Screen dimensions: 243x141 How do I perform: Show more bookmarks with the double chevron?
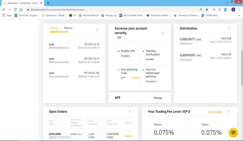239,15
